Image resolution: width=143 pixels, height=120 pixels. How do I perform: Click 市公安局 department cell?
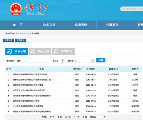tap(113, 80)
